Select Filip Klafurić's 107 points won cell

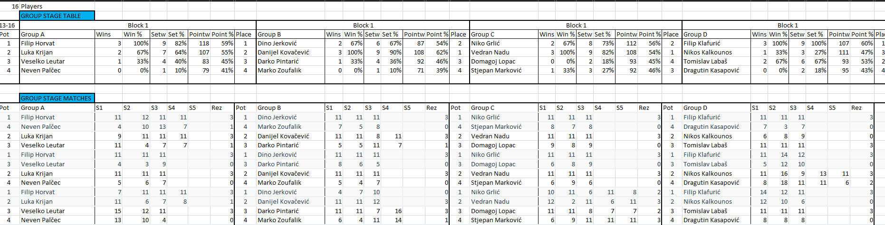[844, 43]
